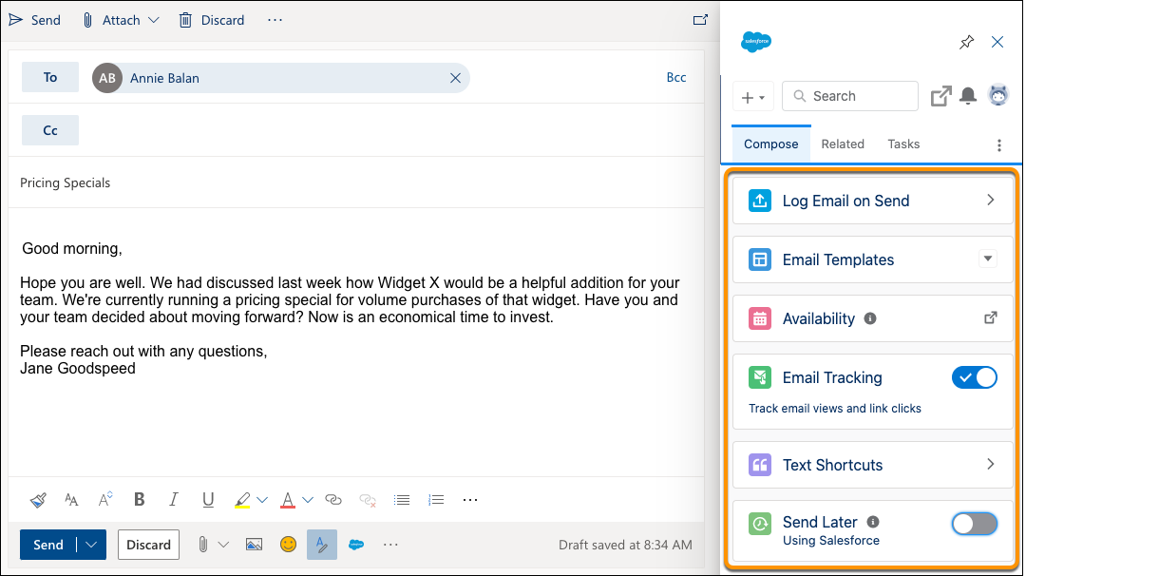
Task: Open Salesforce in a new window icon
Action: click(940, 95)
